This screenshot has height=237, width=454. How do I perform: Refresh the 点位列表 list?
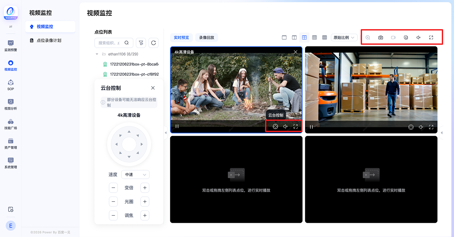pyautogui.click(x=154, y=43)
